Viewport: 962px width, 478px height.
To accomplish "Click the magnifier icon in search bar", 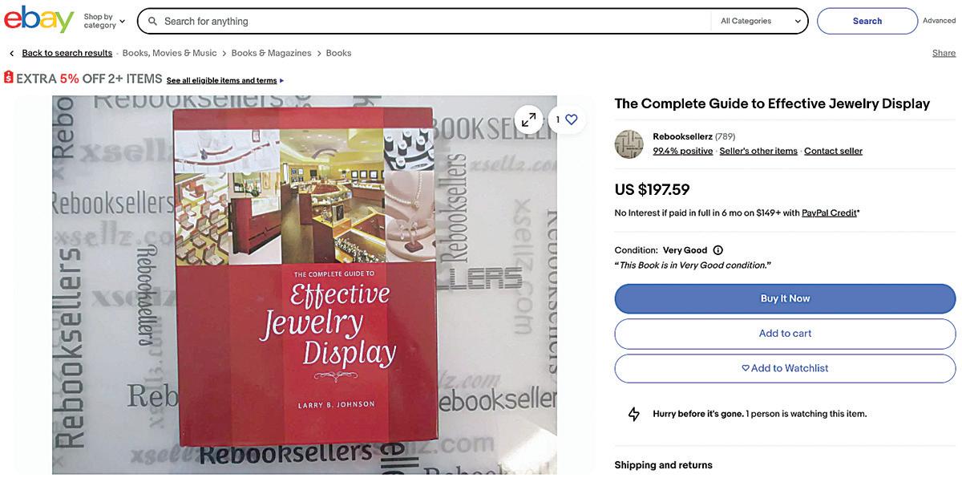I will click(x=152, y=21).
